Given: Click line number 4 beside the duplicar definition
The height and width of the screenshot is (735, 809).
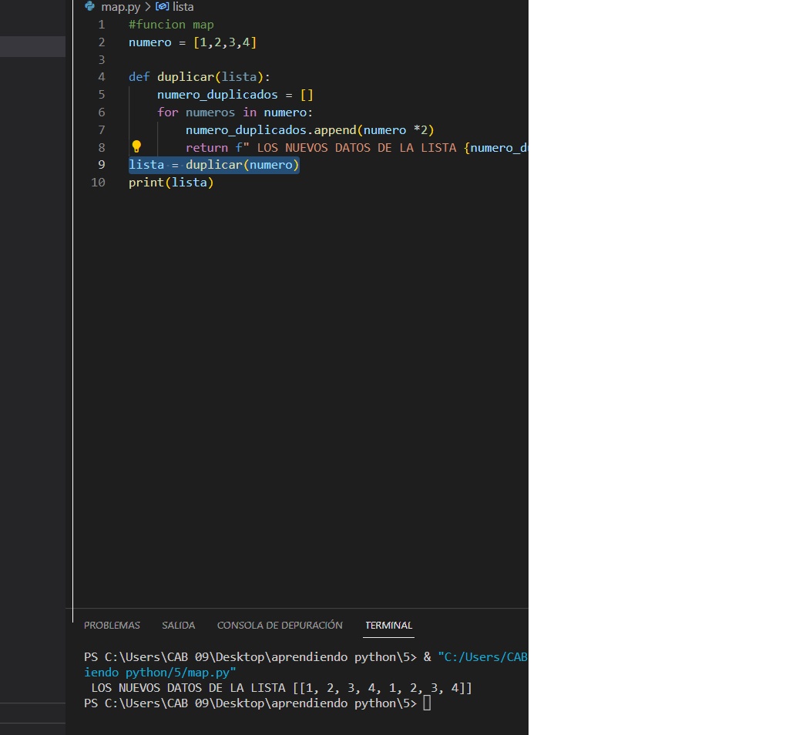Looking at the screenshot, I should [101, 76].
